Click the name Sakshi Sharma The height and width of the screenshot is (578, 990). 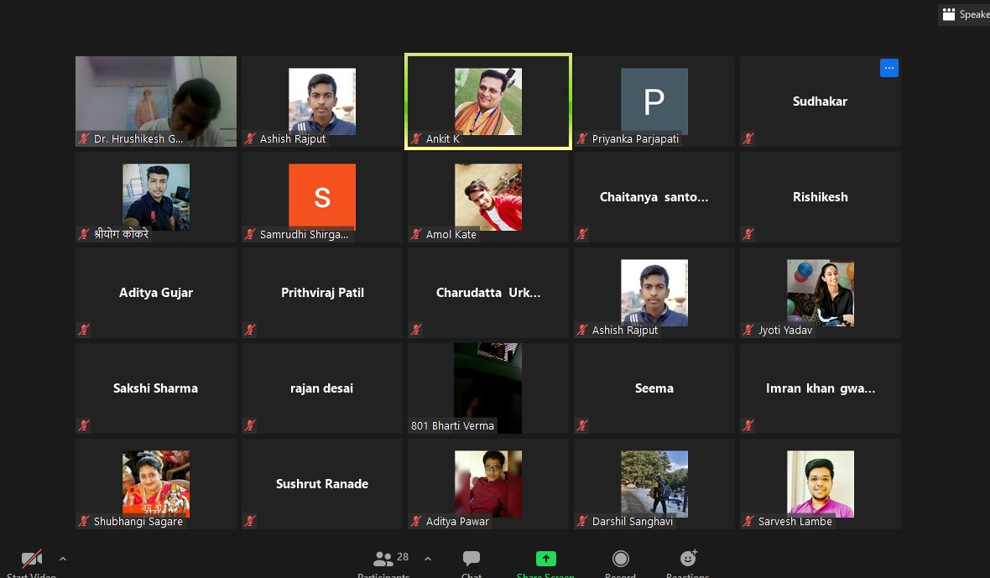click(x=155, y=388)
